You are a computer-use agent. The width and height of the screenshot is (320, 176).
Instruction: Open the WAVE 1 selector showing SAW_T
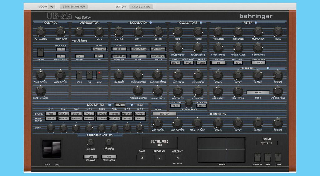[175, 63]
